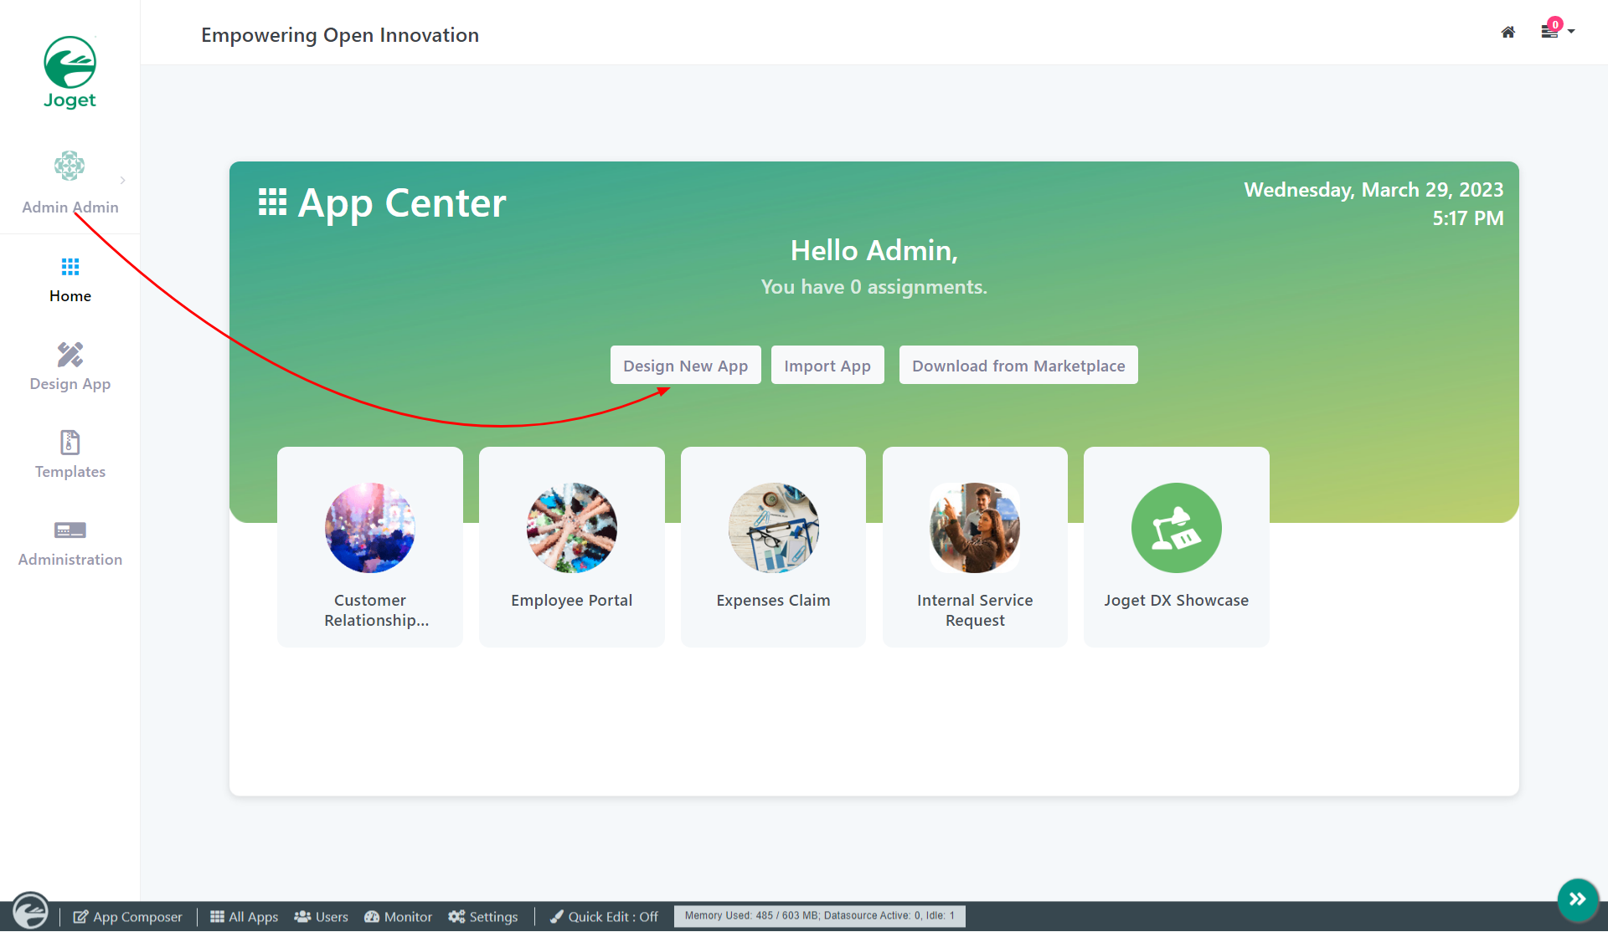
Task: Select the Home grid icon in sidebar
Action: (70, 267)
